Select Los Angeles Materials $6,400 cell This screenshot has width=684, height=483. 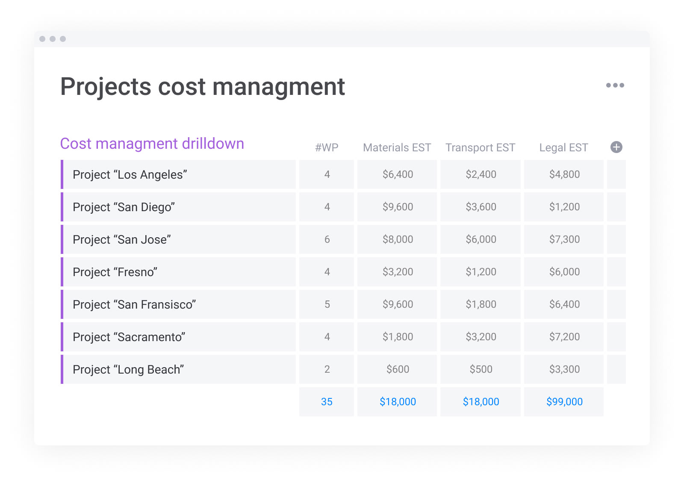[x=397, y=174]
